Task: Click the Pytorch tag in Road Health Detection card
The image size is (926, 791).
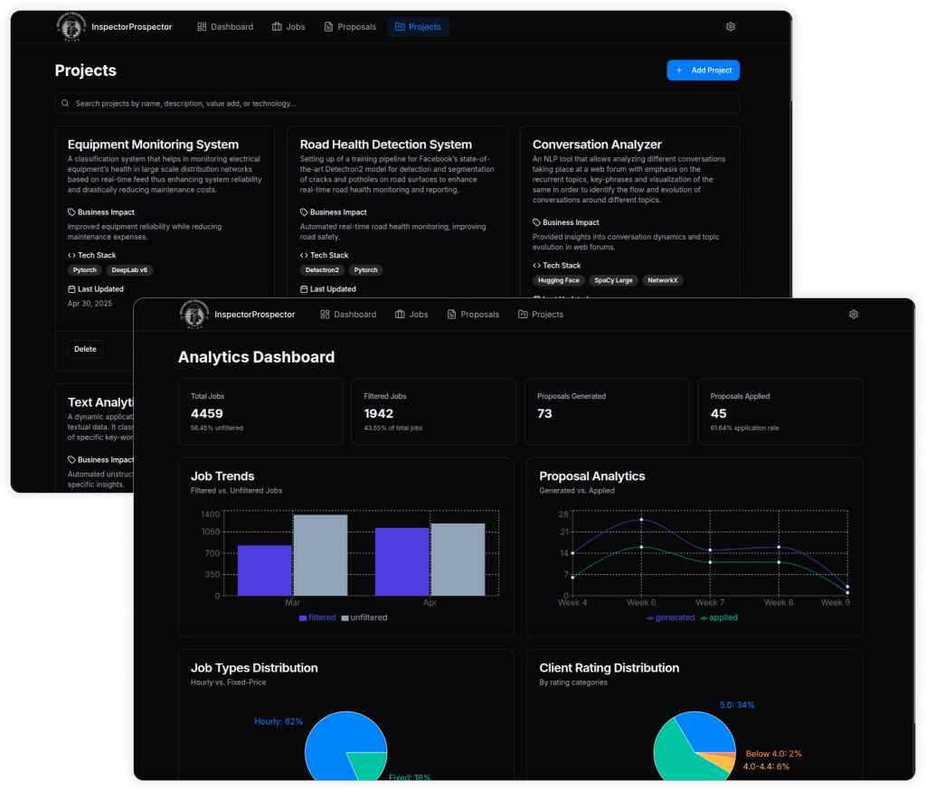Action: (x=365, y=269)
